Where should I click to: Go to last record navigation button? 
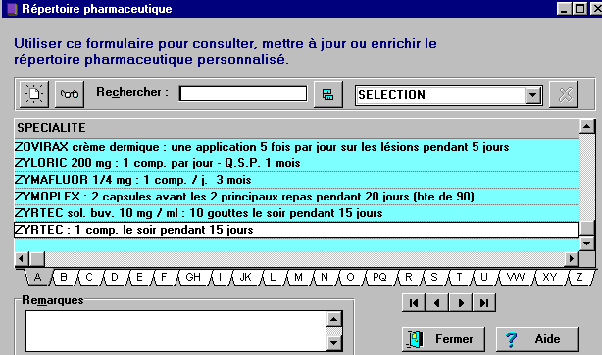tap(484, 303)
